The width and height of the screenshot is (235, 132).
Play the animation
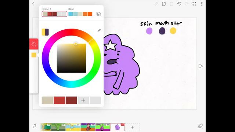pos(200,66)
